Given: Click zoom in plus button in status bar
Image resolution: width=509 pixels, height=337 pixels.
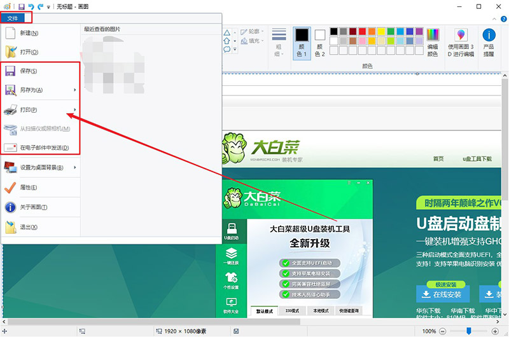Looking at the screenshot, I should click(494, 331).
